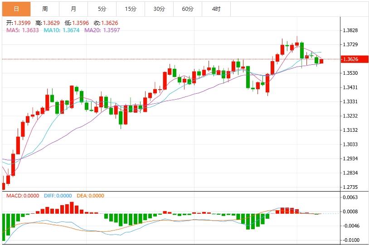Click the MACD indicator label

(x=23, y=196)
